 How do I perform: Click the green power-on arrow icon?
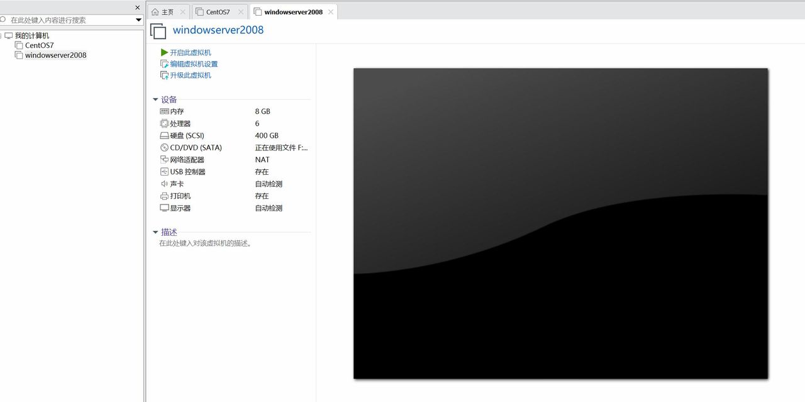tap(163, 53)
